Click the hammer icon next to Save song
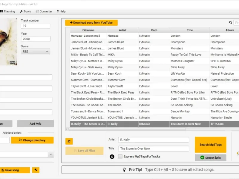239x179 pixels. 36,170
